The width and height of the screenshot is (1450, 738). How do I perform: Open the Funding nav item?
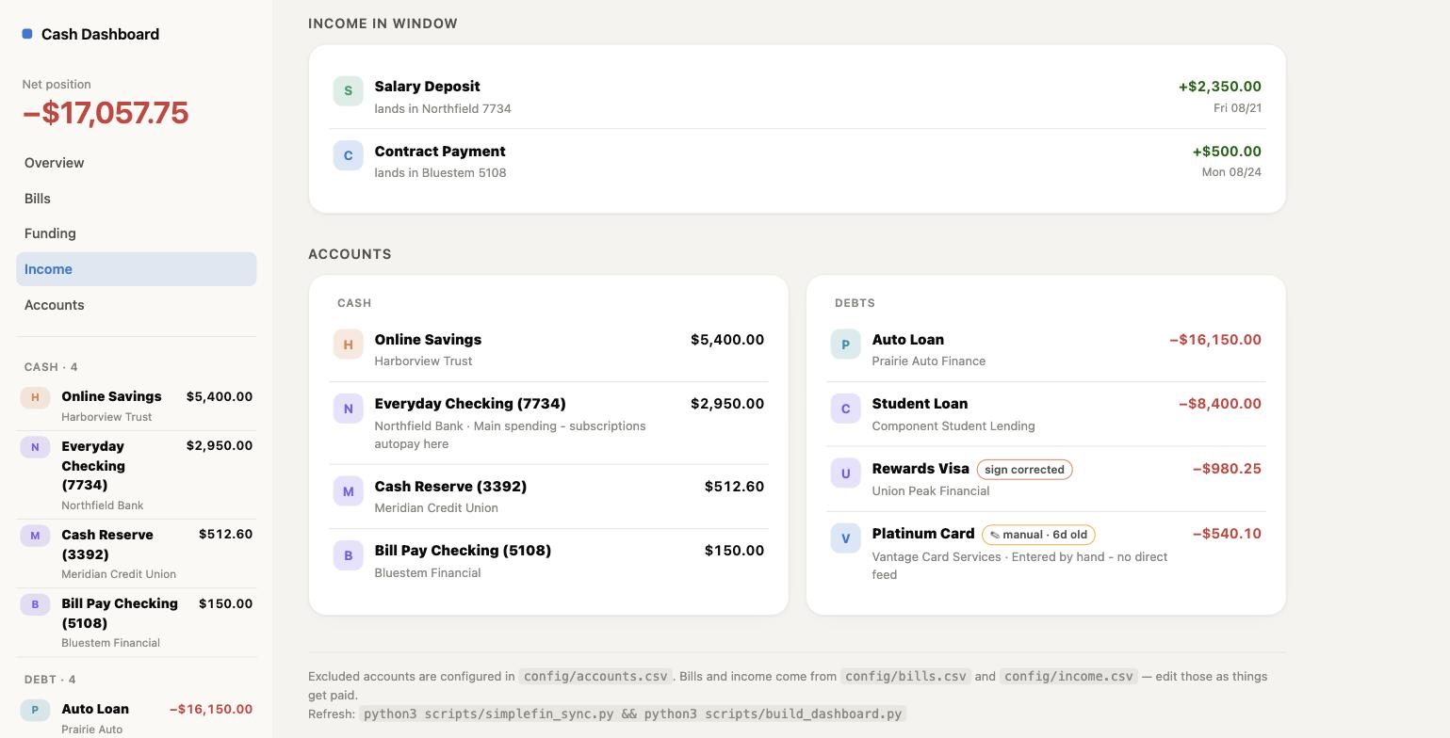coord(136,233)
